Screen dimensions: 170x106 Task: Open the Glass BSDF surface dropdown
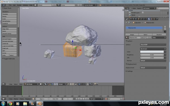coord(153,45)
